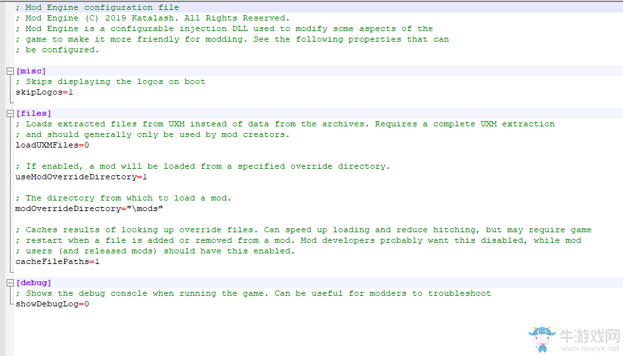The width and height of the screenshot is (623, 356).
Task: Click the 'Mod Engine configuration file' comment
Action: (97, 7)
